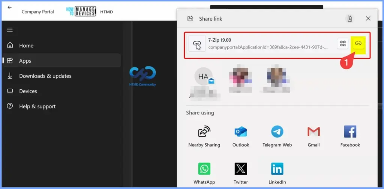384x189 pixels.
Task: Share using WhatsApp
Action: click(x=204, y=173)
